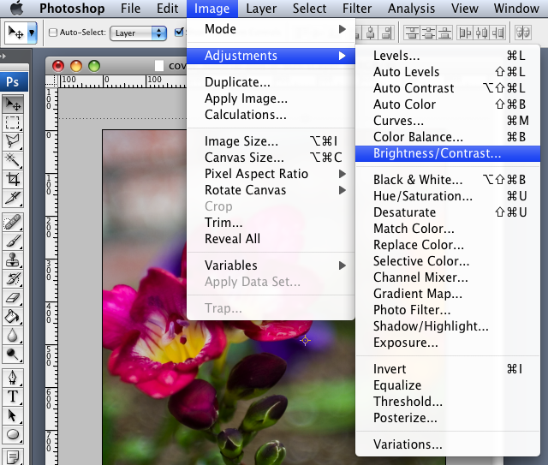Viewport: 548px width, 465px height.
Task: Select the Type tool
Action: pyautogui.click(x=13, y=396)
